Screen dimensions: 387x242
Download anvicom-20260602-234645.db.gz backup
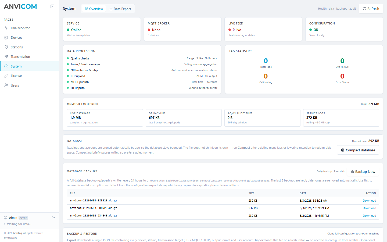[x=369, y=216]
